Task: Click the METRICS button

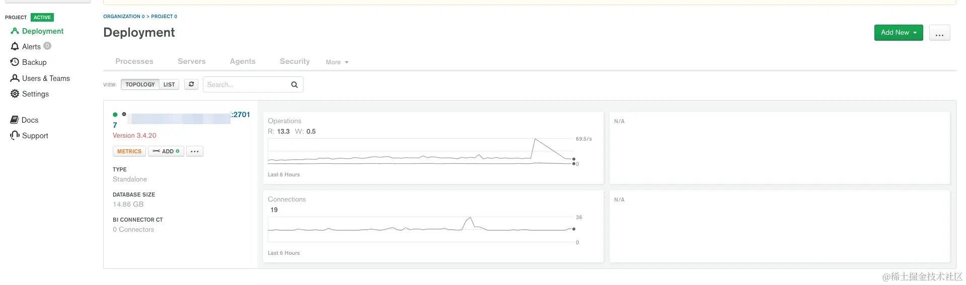Action: tap(129, 151)
